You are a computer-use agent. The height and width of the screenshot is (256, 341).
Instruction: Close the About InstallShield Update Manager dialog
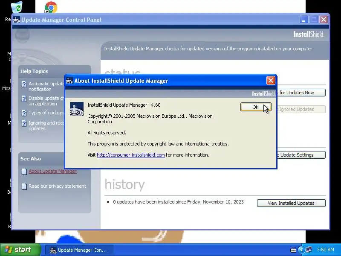(271, 81)
